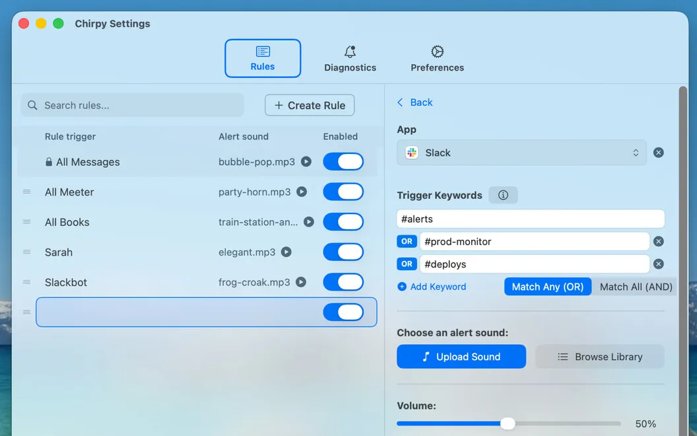
Task: Open the Diagnostics tab
Action: [350, 58]
